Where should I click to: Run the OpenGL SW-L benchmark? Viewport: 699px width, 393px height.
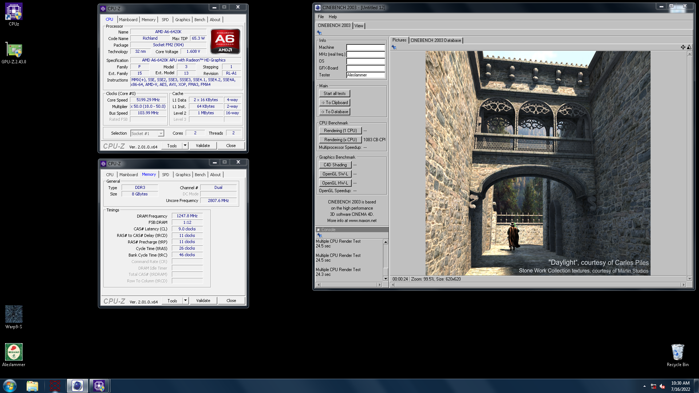(x=335, y=174)
